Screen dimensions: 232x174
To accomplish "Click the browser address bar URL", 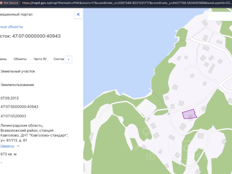I will [127, 3].
